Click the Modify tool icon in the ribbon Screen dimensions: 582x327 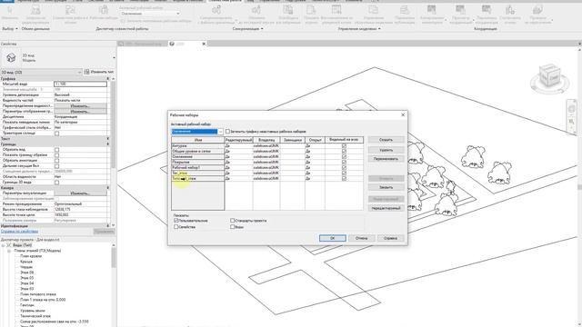coord(10,10)
